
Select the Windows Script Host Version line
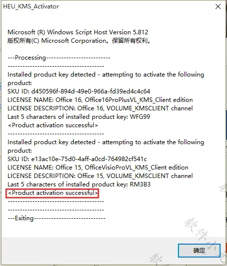coord(78,32)
